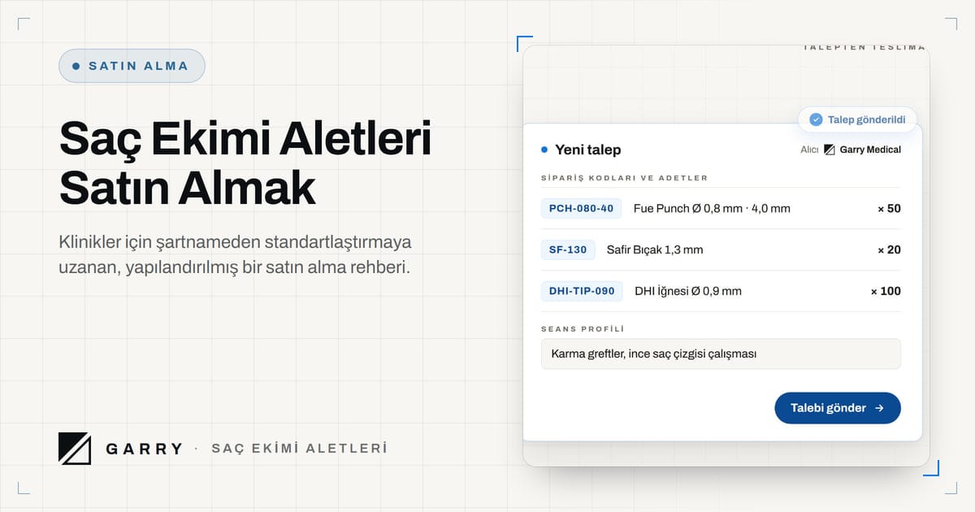The image size is (975, 512).
Task: Click the Yeni talep heading
Action: click(x=588, y=150)
